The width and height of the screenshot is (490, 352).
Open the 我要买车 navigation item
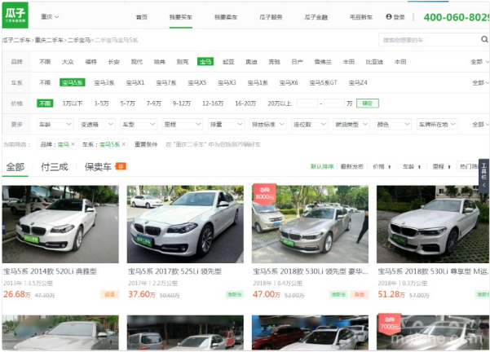click(181, 17)
